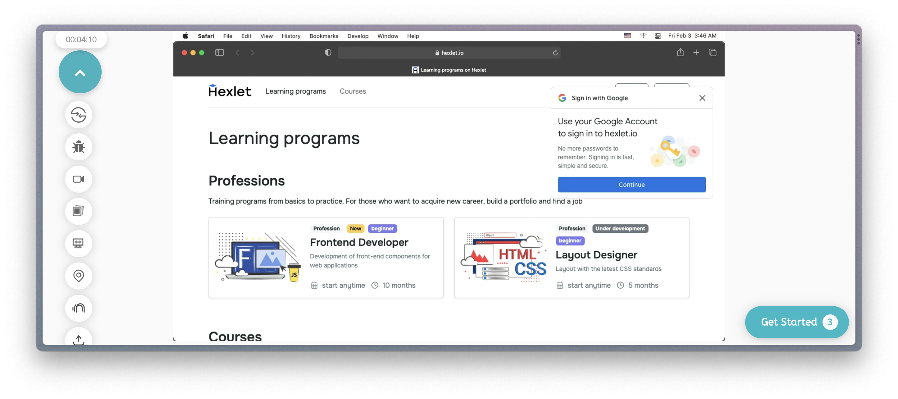Collapse the sidebar using the teal chevron

click(x=80, y=71)
